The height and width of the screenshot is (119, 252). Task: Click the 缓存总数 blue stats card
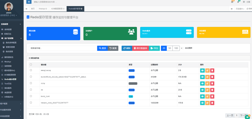53,34
